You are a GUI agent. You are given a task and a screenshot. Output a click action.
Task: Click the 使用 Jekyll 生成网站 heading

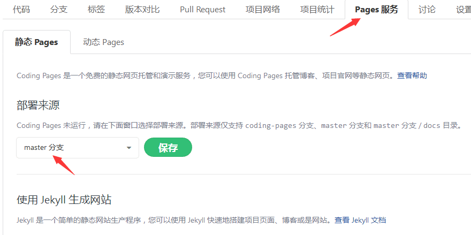pyautogui.click(x=64, y=200)
